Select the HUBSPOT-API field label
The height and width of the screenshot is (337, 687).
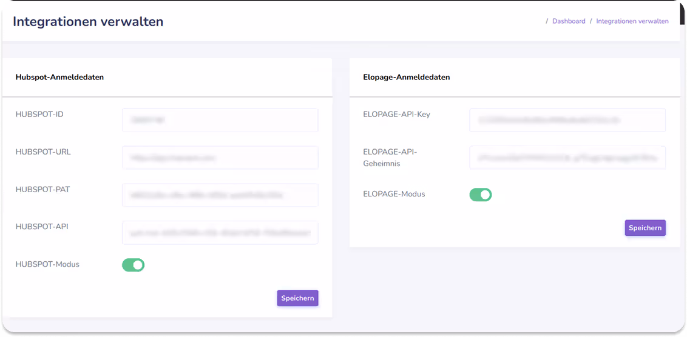[x=42, y=227]
